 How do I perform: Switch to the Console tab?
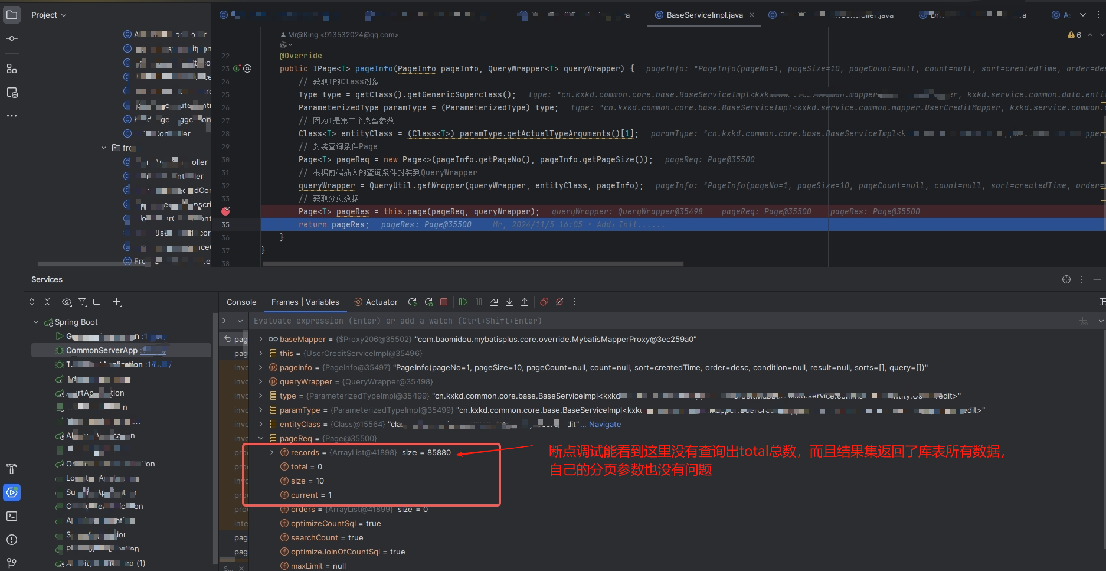pyautogui.click(x=241, y=302)
